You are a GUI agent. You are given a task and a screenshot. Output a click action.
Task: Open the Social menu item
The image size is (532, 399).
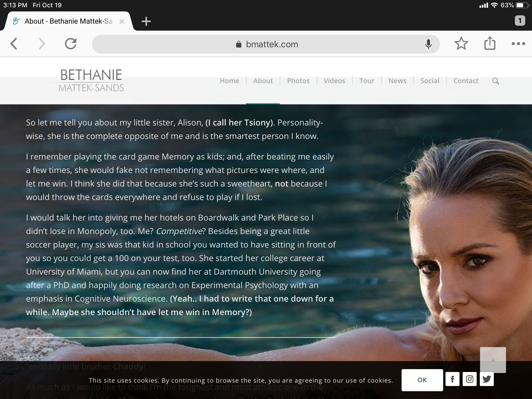(430, 81)
